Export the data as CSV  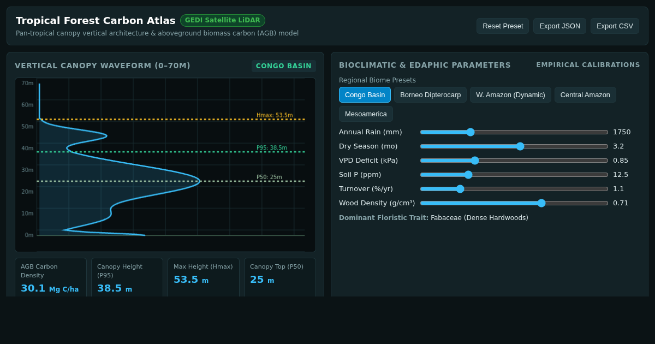click(x=615, y=26)
